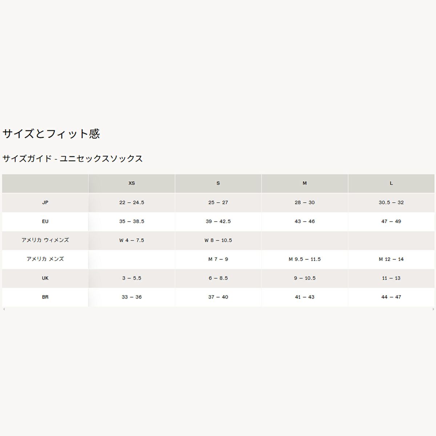Select the JP row label
Image resolution: width=436 pixels, height=436 pixels.
pyautogui.click(x=45, y=202)
